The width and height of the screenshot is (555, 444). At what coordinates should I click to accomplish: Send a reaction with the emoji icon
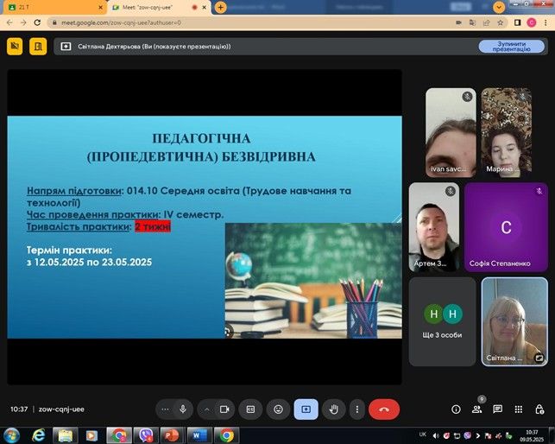(278, 409)
